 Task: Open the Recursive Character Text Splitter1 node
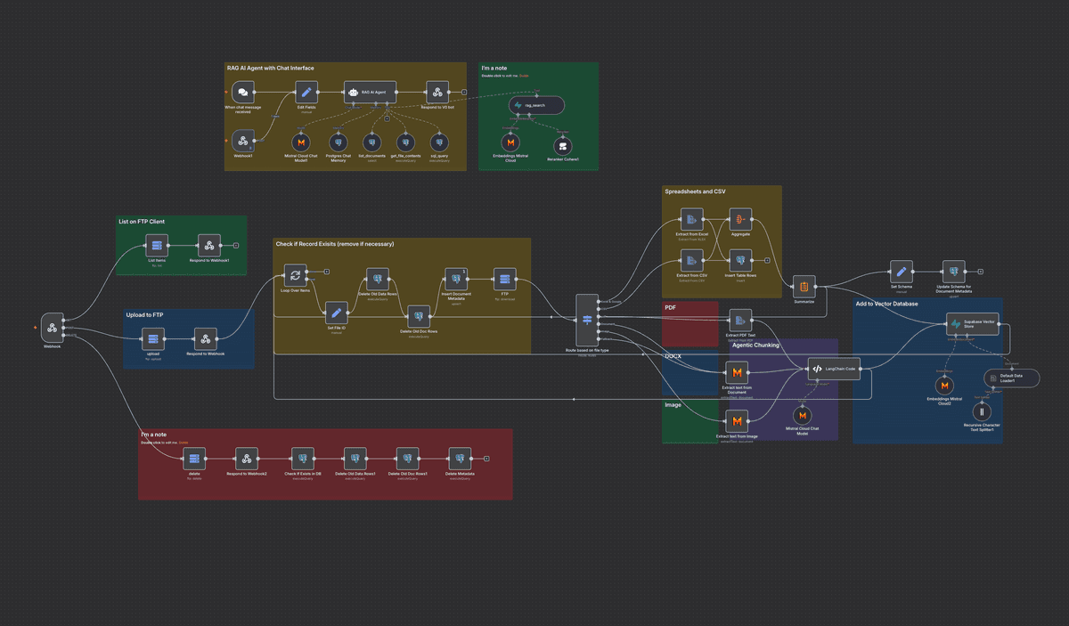[982, 411]
